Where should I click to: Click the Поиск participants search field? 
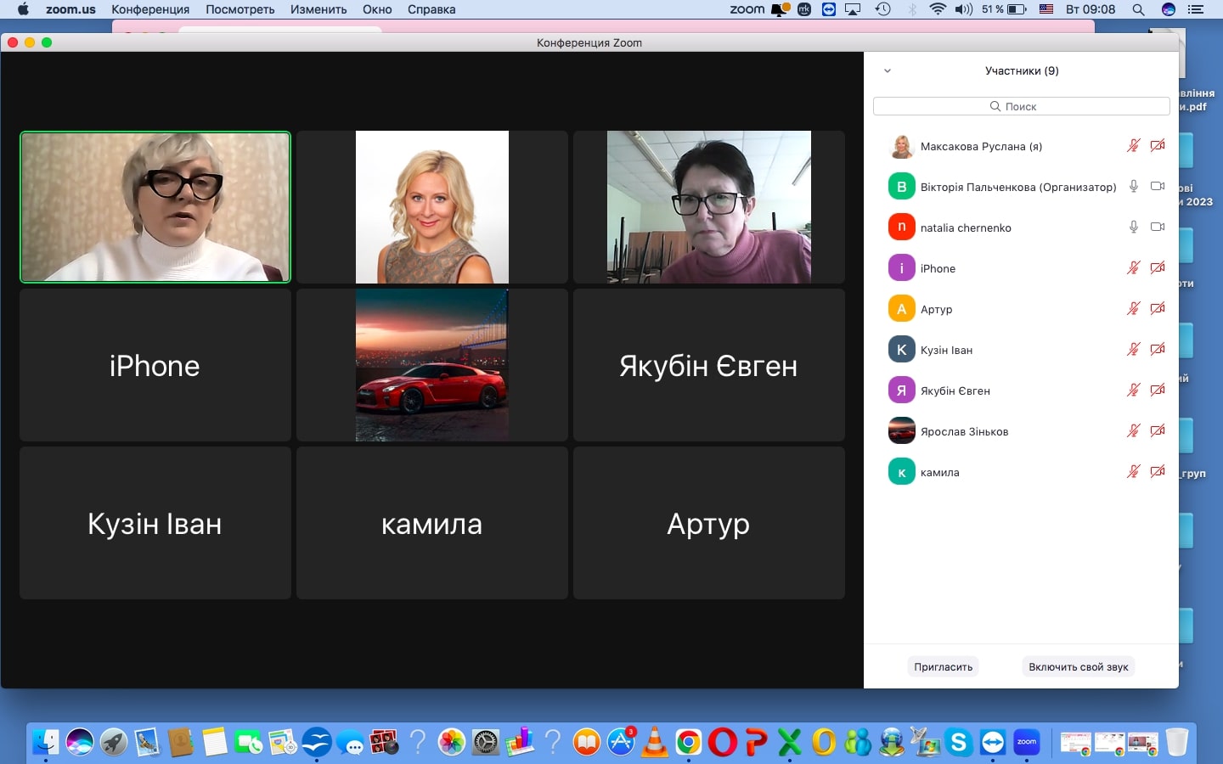coord(1021,106)
